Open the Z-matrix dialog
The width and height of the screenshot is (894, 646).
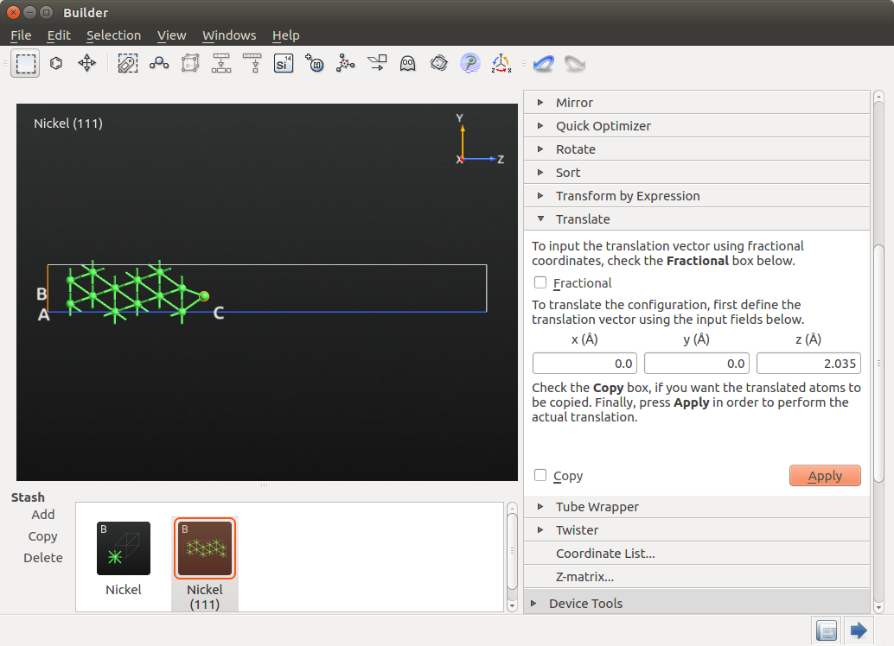tap(697, 577)
